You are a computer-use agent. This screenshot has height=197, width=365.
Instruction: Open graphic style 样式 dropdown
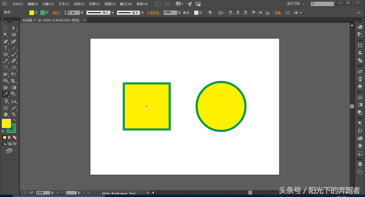tap(201, 13)
